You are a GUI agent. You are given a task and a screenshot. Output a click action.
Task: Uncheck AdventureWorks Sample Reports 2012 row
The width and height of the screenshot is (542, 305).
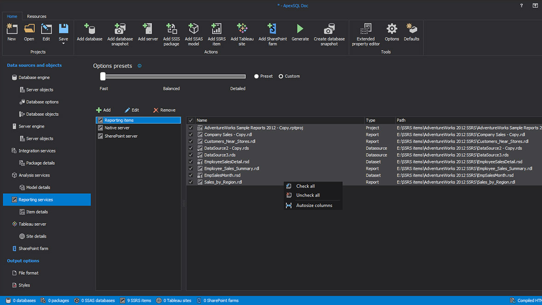coord(190,127)
